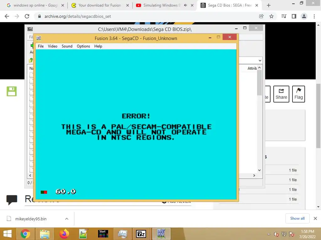Image resolution: width=321 pixels, height=240 pixels.
Task: Mute the Simulating Windows tab audio icon
Action: click(185, 5)
